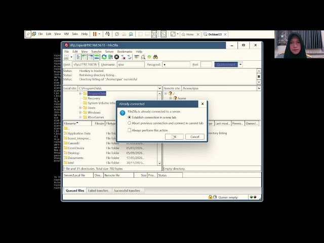The image size is (324, 243).
Task: Open the Remote site path dropdown
Action: point(259,88)
